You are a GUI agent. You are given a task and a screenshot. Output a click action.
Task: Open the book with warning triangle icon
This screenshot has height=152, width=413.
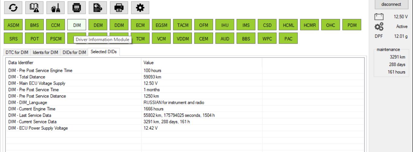[x=34, y=8]
